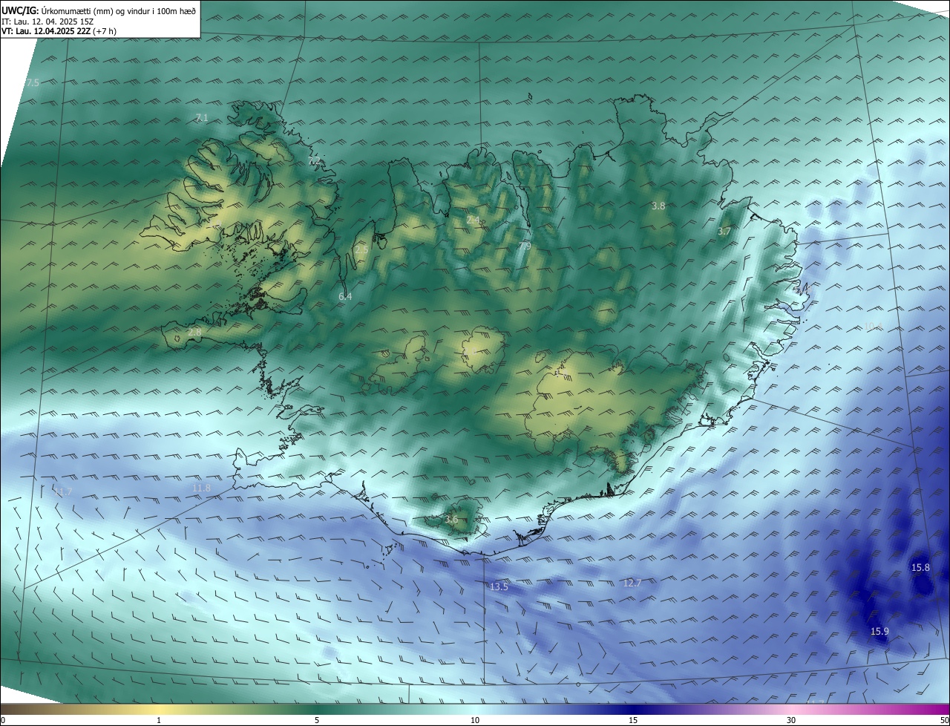Image resolution: width=950 pixels, height=726 pixels.
Task: Select the VT valid time line
Action: [x=59, y=31]
